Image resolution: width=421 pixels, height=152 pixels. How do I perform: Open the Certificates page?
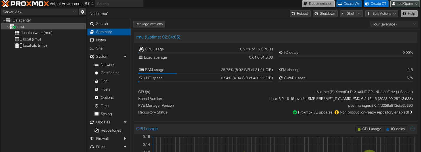coord(109,73)
